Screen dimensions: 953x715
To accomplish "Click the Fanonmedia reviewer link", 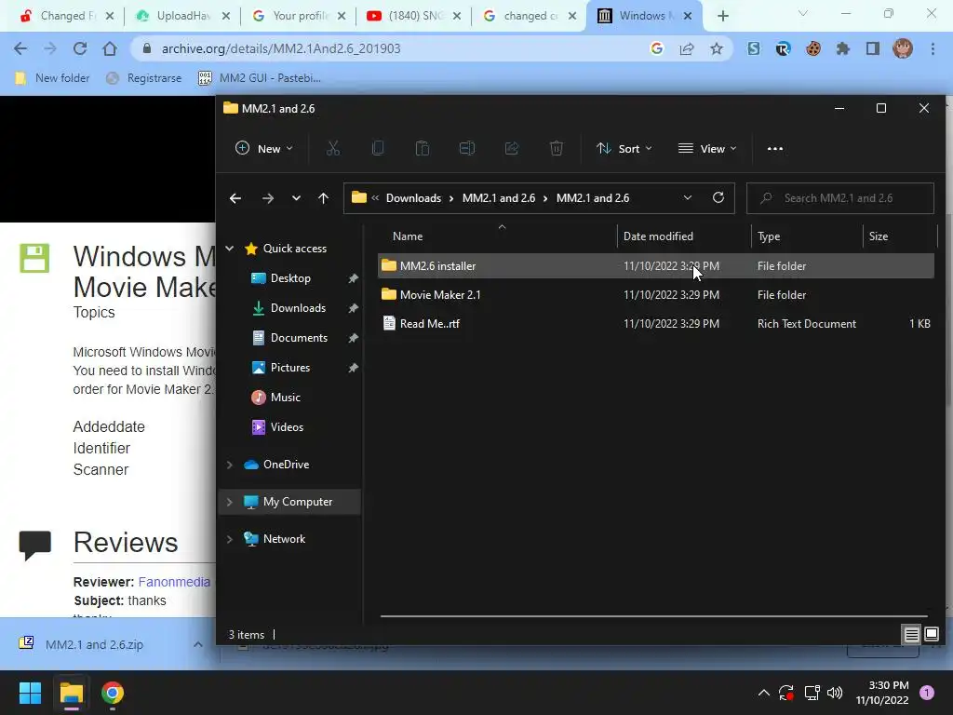I will pos(174,582).
